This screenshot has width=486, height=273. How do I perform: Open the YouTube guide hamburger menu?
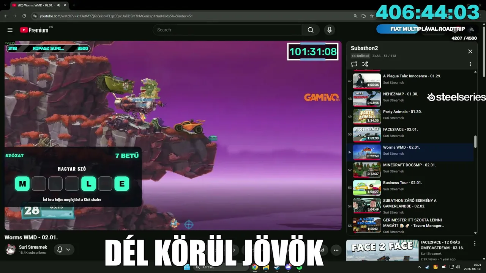pyautogui.click(x=10, y=30)
